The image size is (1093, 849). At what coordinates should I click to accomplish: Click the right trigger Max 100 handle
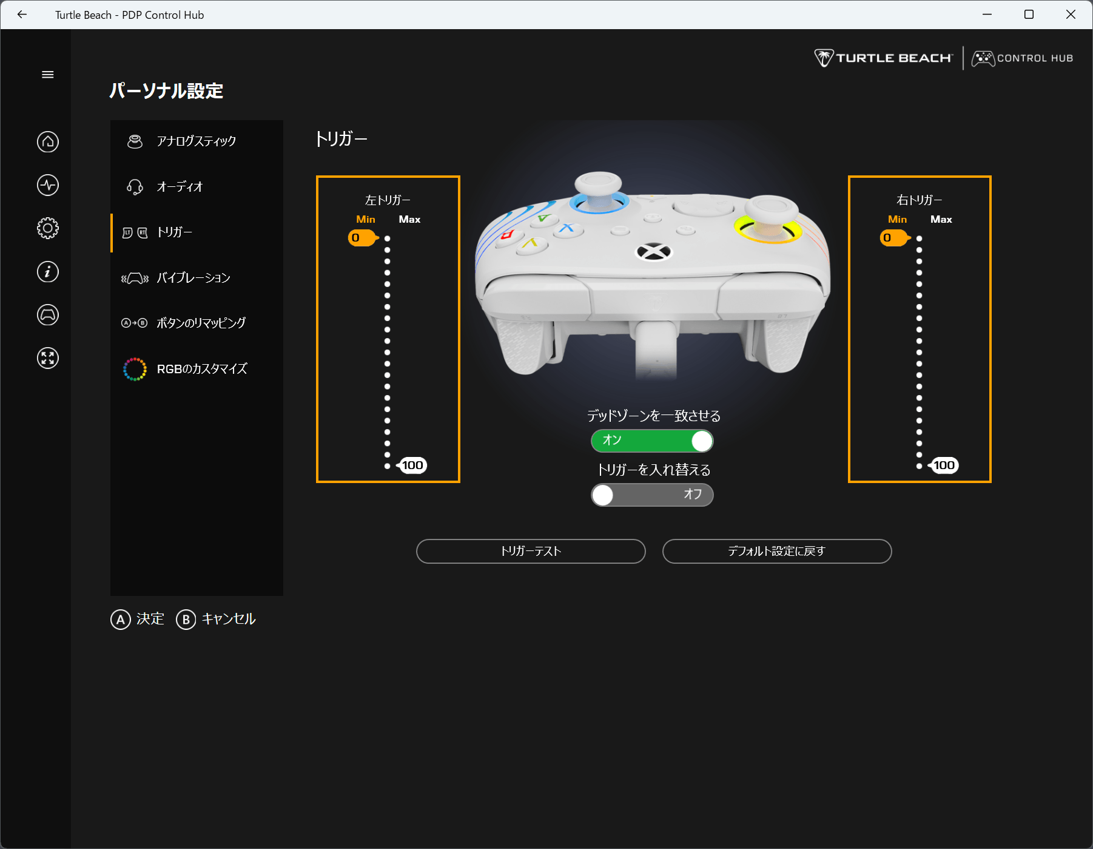(943, 465)
